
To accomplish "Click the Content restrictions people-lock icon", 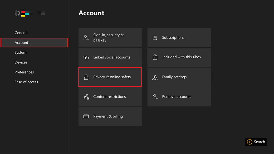I will [86, 97].
